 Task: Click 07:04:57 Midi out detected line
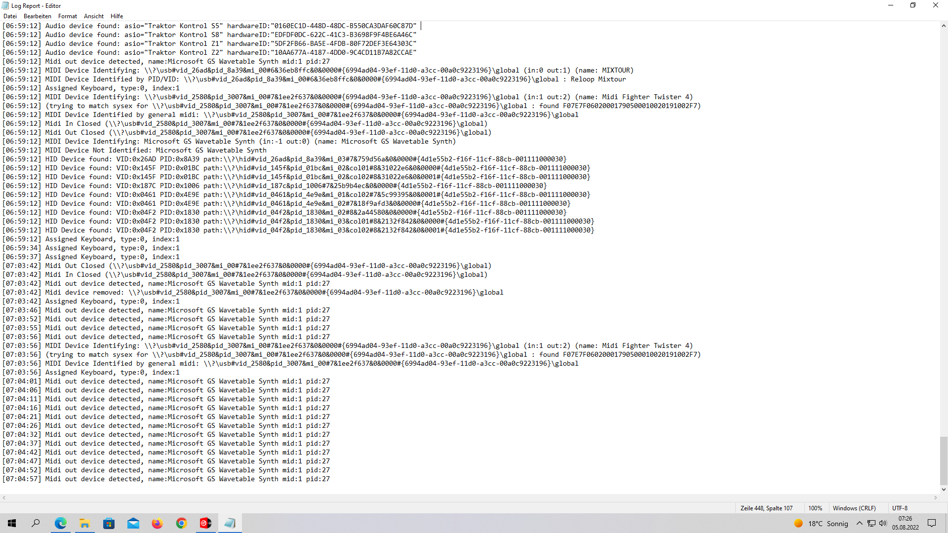pyautogui.click(x=166, y=479)
